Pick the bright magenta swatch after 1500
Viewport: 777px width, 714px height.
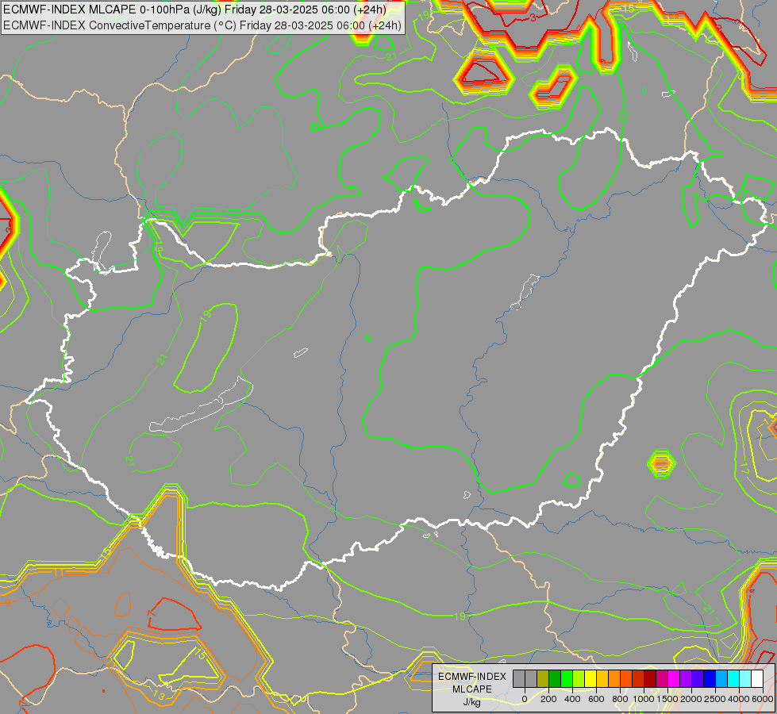[675, 679]
